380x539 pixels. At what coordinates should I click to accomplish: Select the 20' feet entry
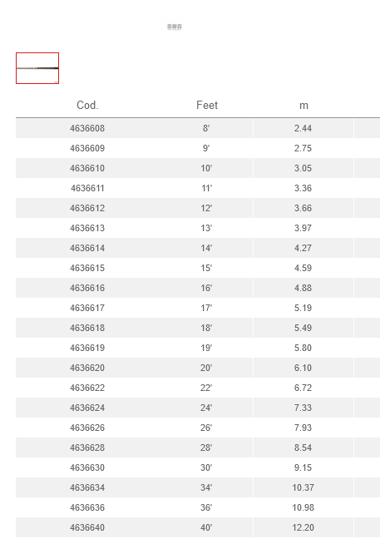tap(206, 368)
